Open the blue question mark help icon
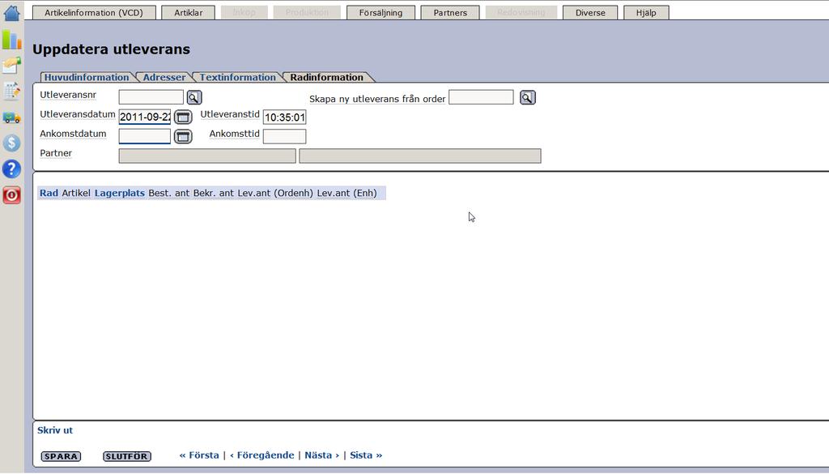The width and height of the screenshot is (829, 474). click(11, 169)
